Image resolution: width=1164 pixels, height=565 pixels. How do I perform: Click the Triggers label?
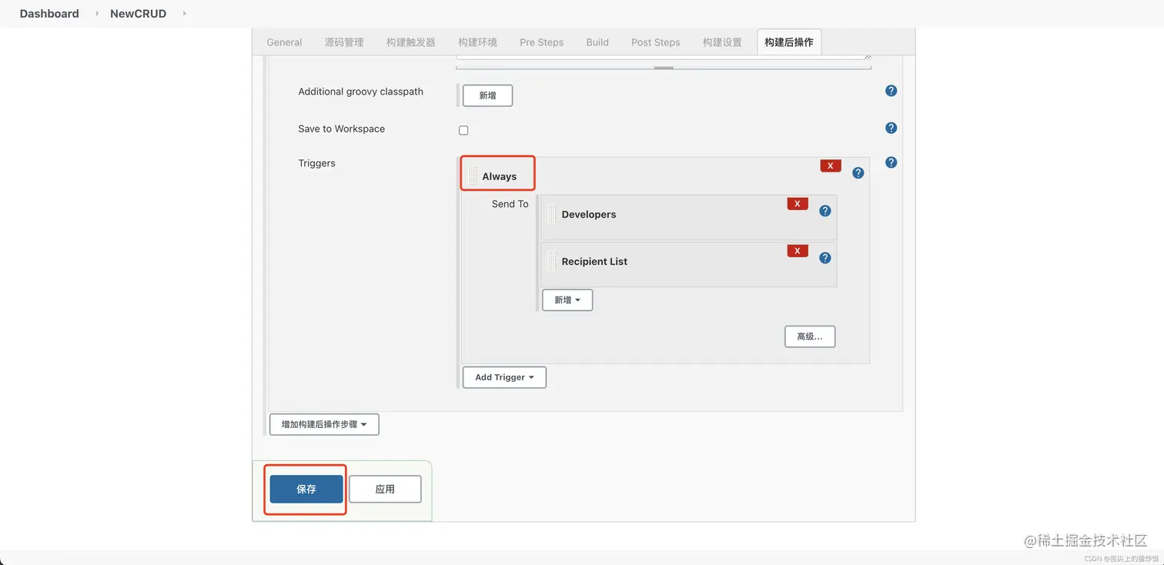317,163
